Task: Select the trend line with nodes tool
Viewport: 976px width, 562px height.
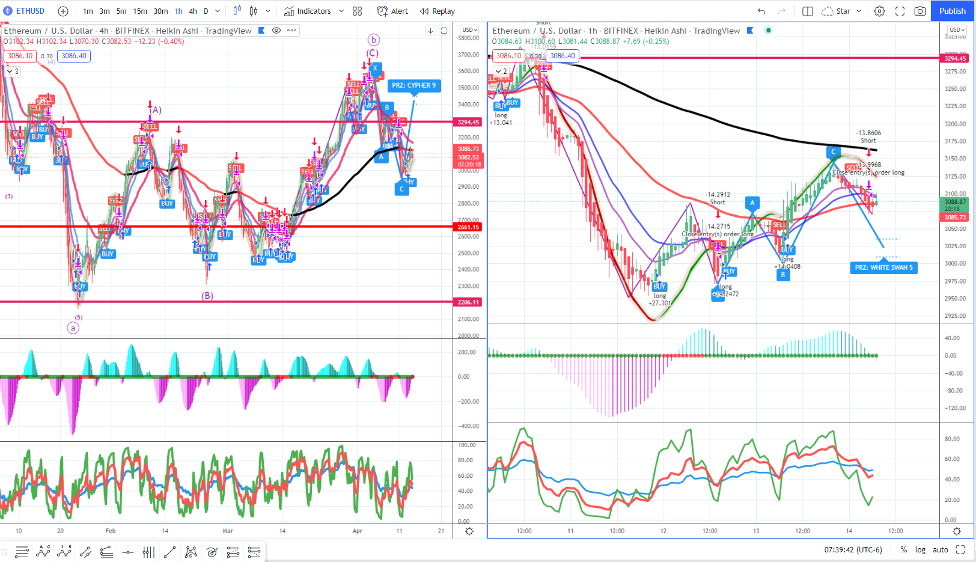Action: click(x=85, y=552)
